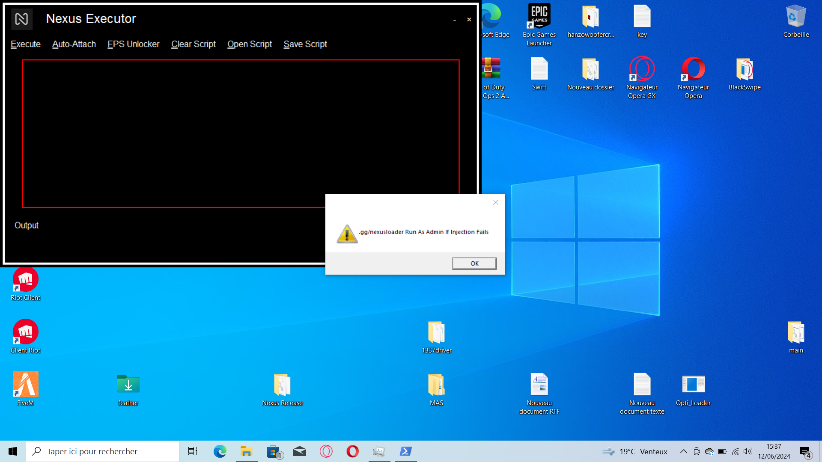The height and width of the screenshot is (462, 822).
Task: Open the Opera GX desktop shortcut
Action: click(642, 69)
